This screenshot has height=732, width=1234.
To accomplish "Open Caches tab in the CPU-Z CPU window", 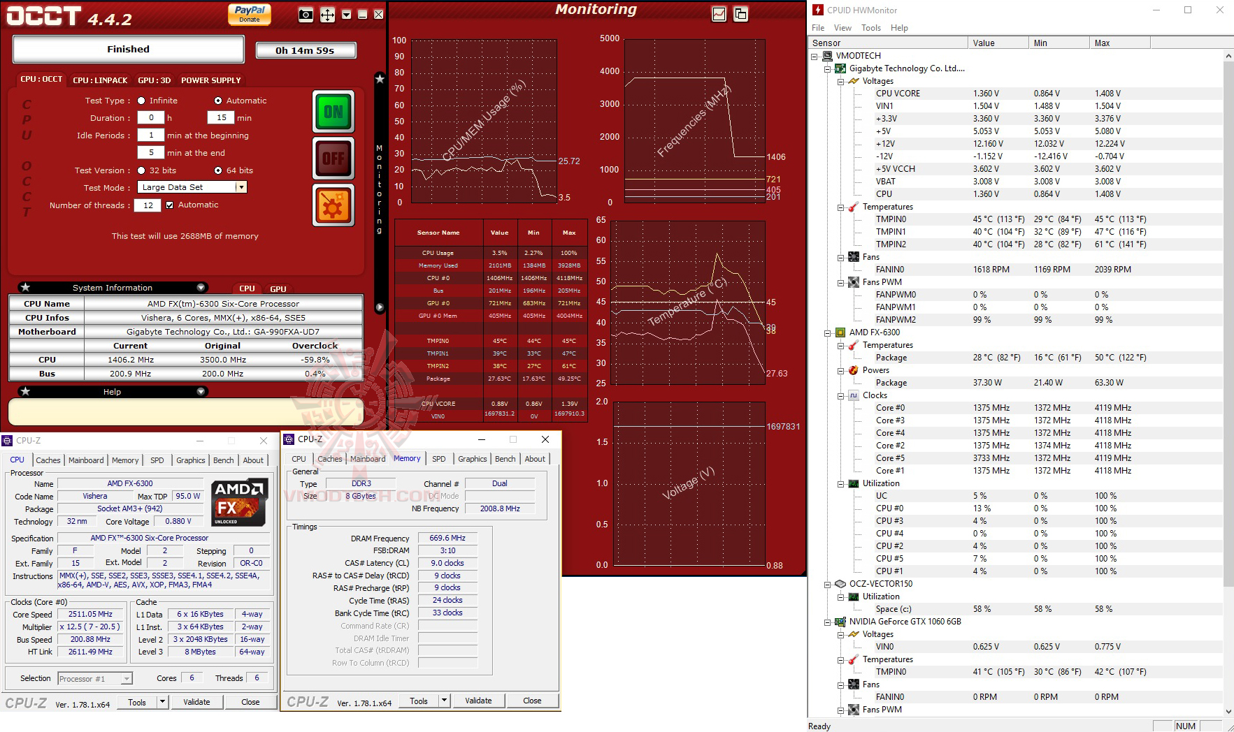I will tap(48, 460).
